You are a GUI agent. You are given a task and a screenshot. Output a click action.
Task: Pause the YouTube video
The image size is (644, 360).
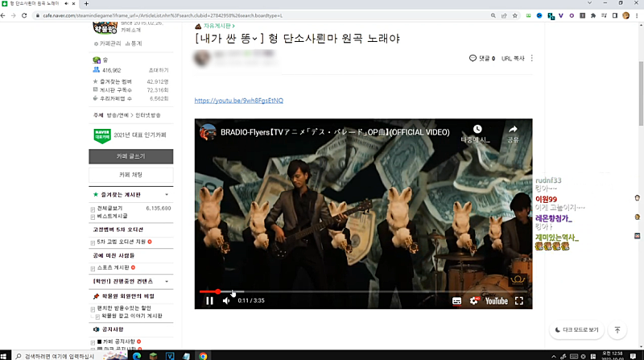pos(209,301)
